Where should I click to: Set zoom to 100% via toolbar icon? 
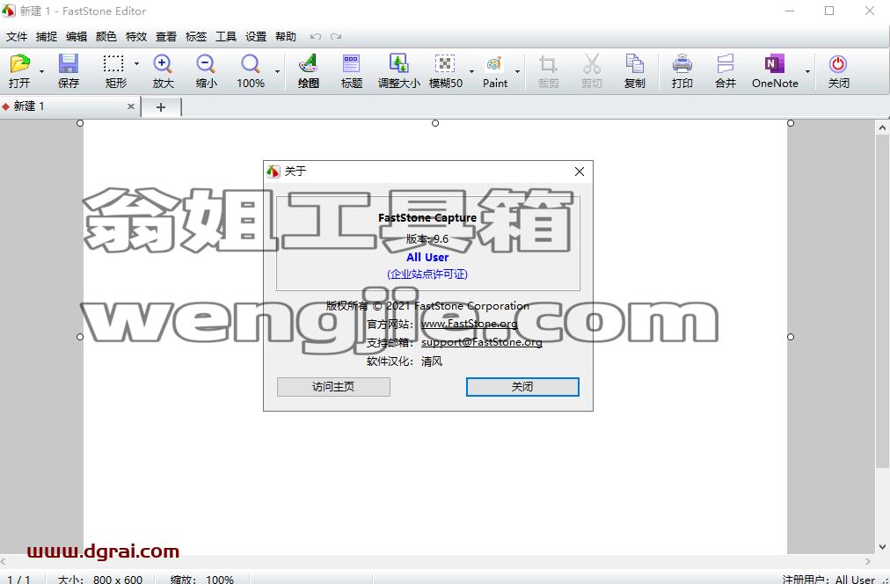[x=251, y=63]
